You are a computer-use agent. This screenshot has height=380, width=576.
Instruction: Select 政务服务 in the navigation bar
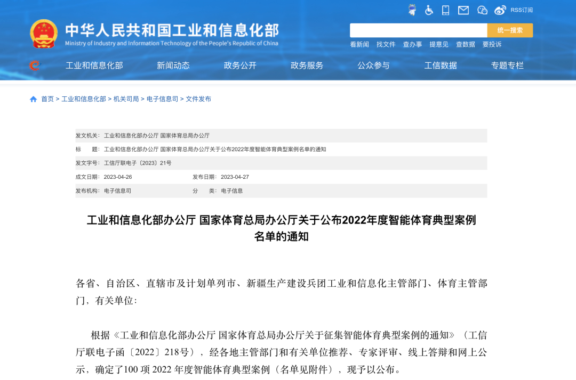coord(307,65)
